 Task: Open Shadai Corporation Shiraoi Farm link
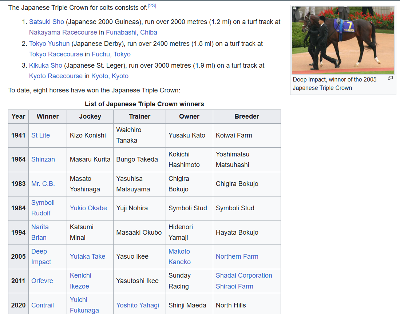pyautogui.click(x=244, y=281)
